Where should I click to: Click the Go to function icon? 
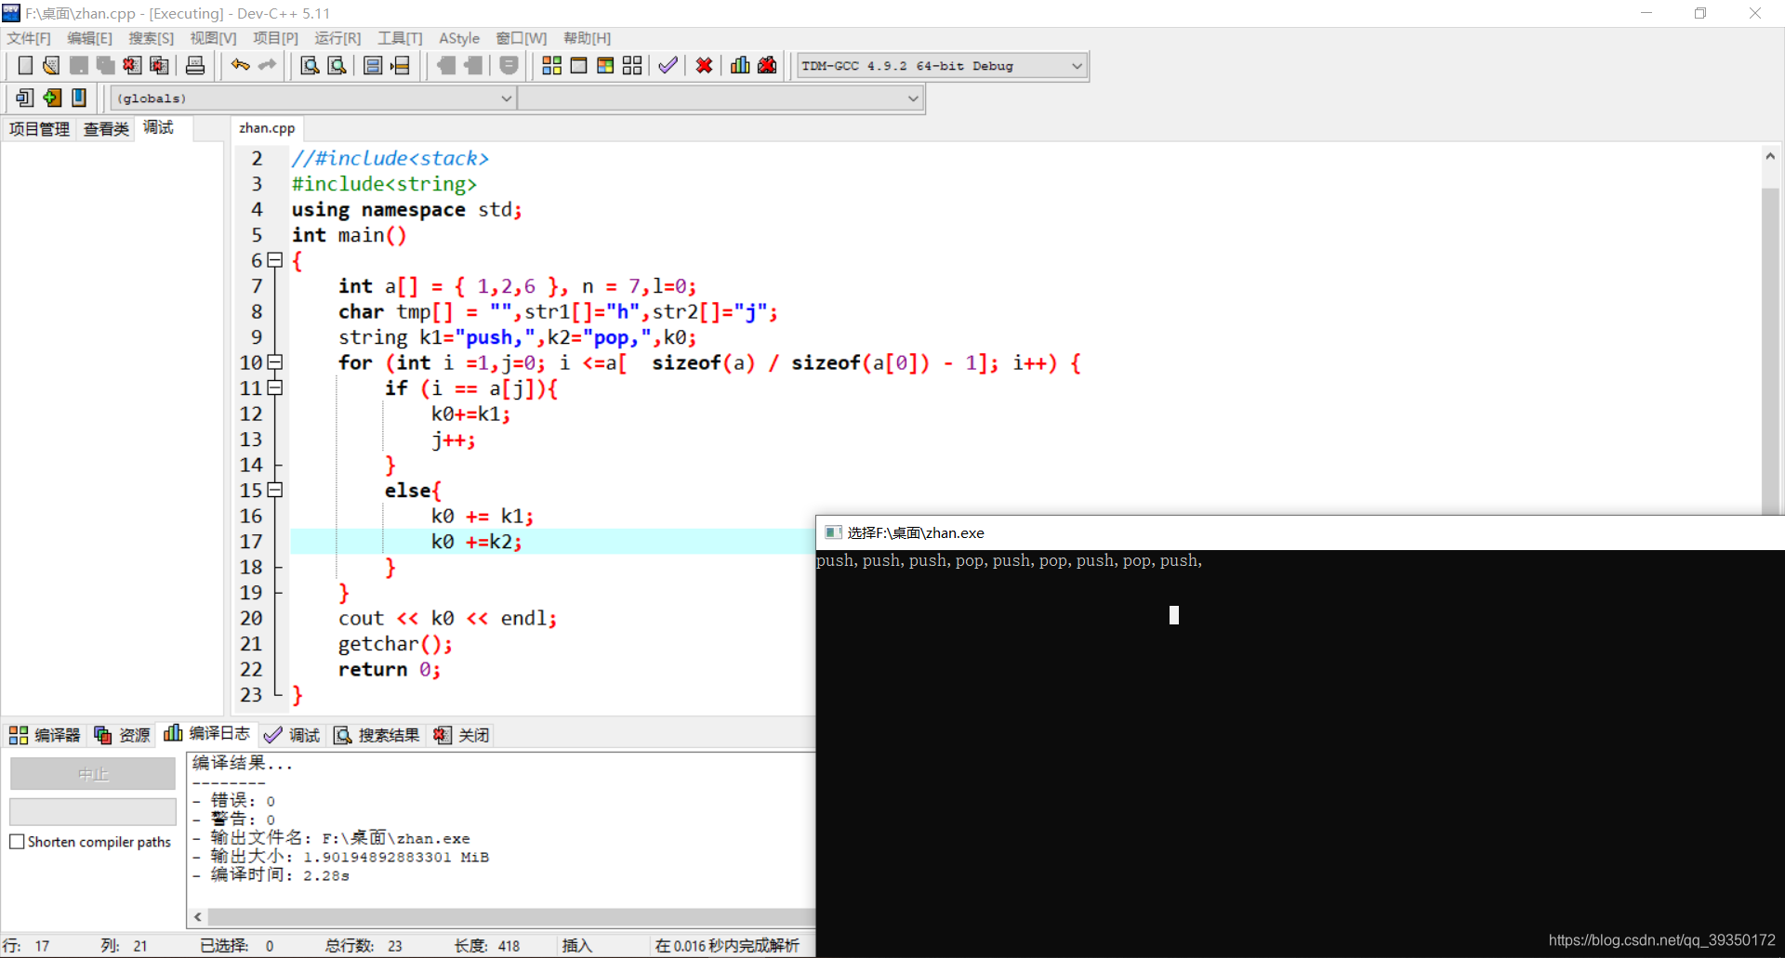[x=373, y=65]
